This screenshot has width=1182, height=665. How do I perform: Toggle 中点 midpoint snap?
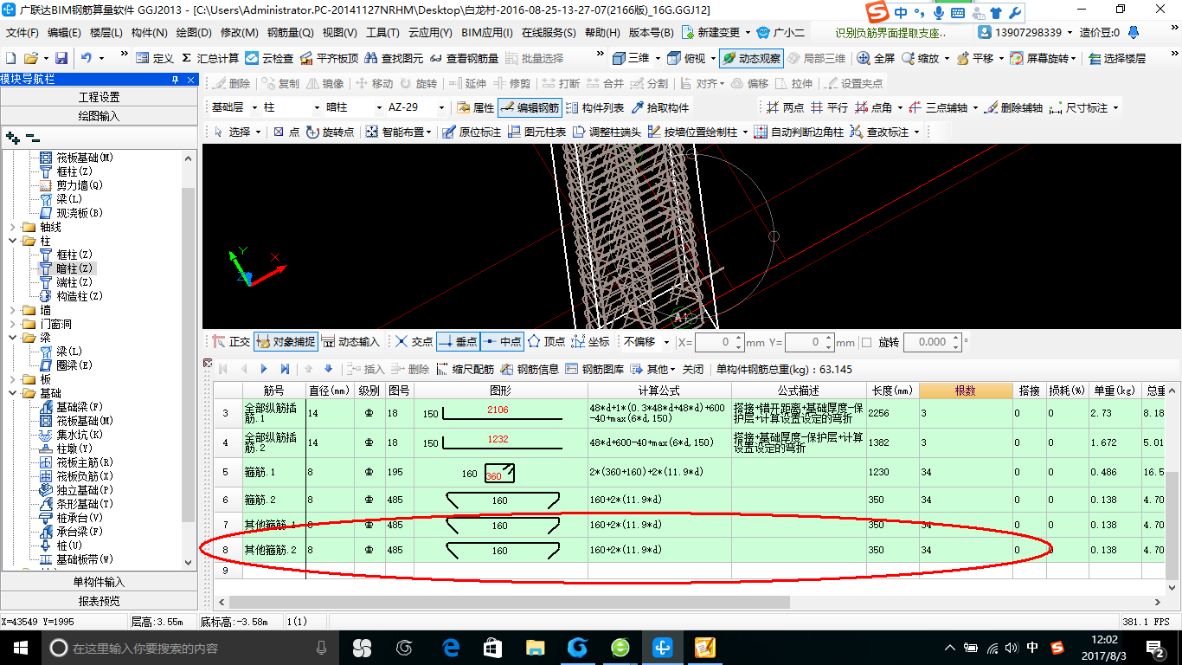tap(502, 342)
